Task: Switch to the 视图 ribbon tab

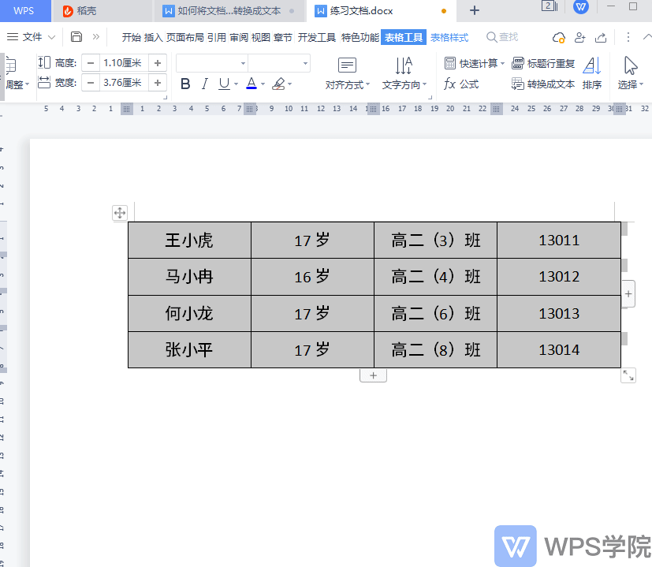Action: (261, 37)
